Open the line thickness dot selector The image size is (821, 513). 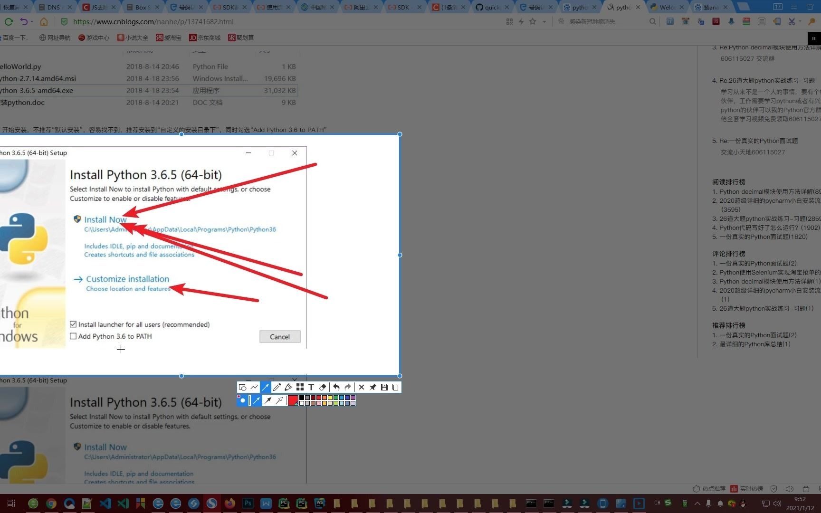pyautogui.click(x=242, y=401)
